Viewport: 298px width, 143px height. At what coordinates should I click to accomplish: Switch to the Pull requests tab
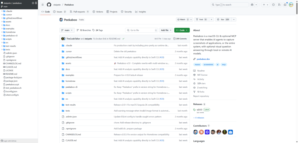coord(79,12)
